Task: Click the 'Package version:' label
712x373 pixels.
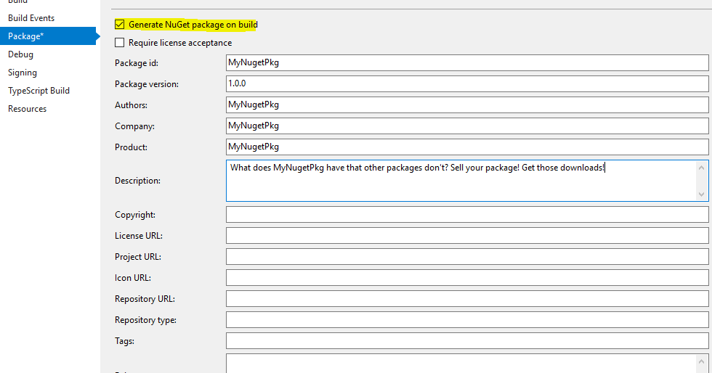Action: 147,84
